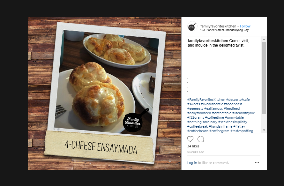Open the #coffeetime hashtag
This screenshot has height=186, width=284.
(x=214, y=117)
